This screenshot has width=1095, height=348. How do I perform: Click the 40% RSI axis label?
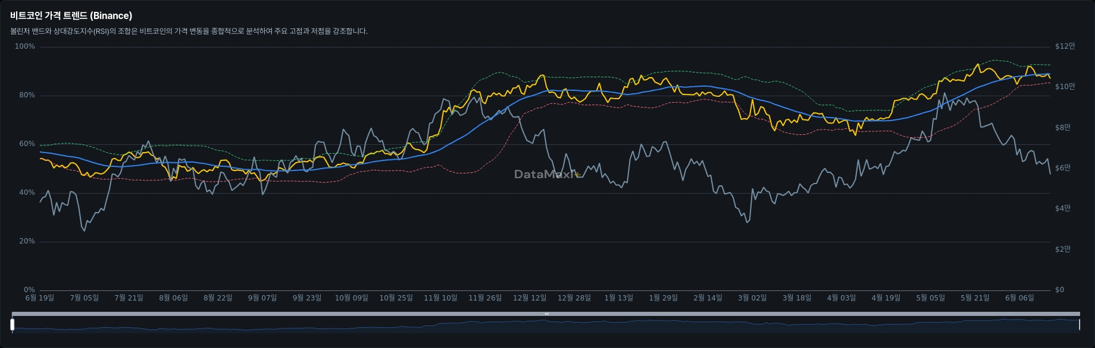point(27,192)
